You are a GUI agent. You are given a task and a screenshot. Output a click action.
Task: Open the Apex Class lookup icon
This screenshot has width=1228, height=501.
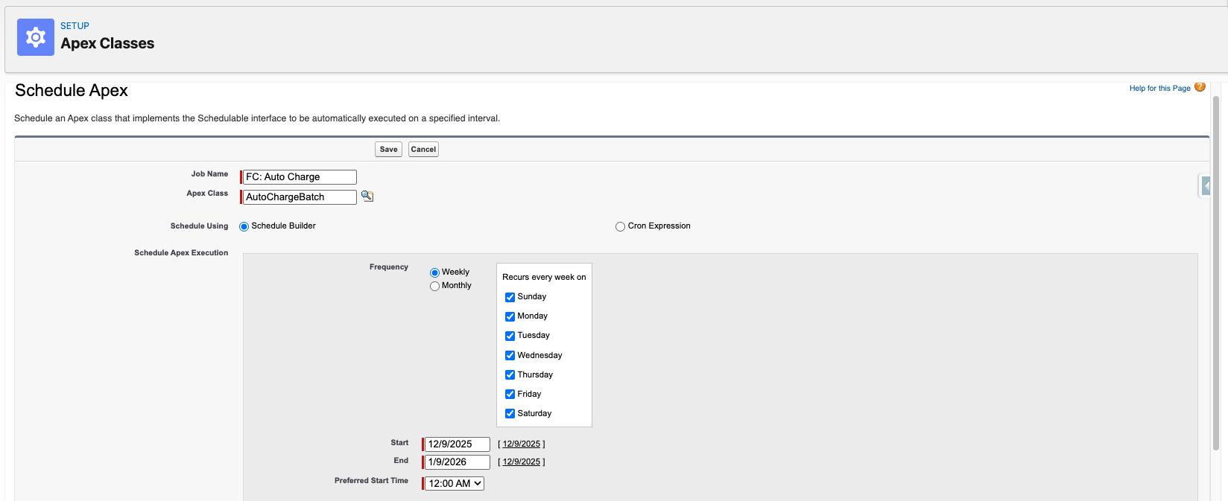click(367, 197)
